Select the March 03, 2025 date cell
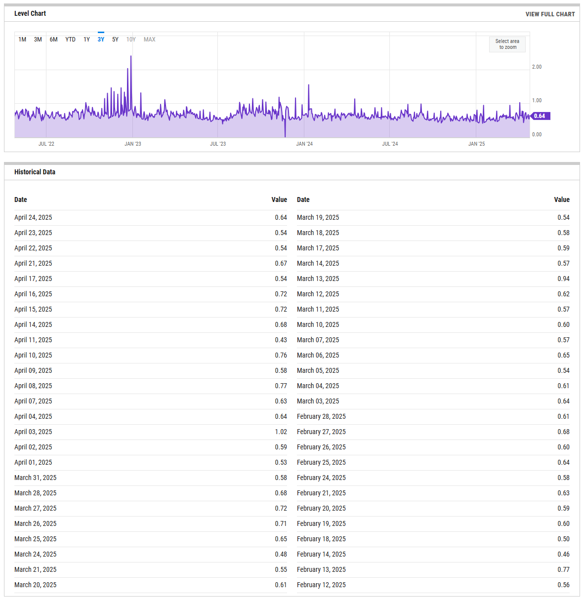The height and width of the screenshot is (601, 584). pos(318,401)
